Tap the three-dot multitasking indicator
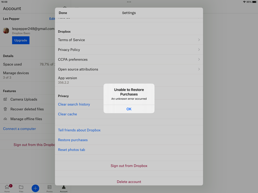The height and width of the screenshot is (193, 258). tap(129, 2)
